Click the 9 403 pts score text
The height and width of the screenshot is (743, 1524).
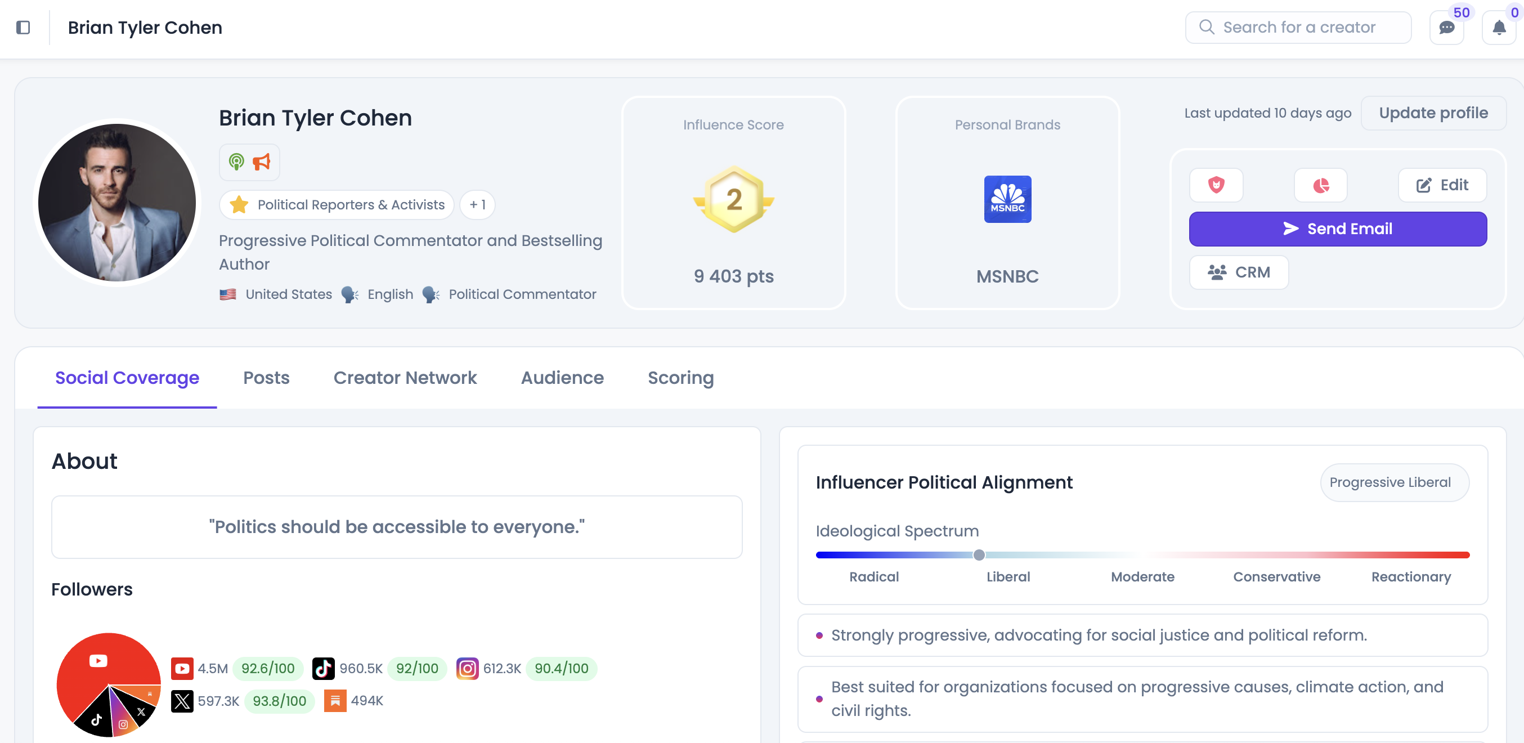point(734,276)
